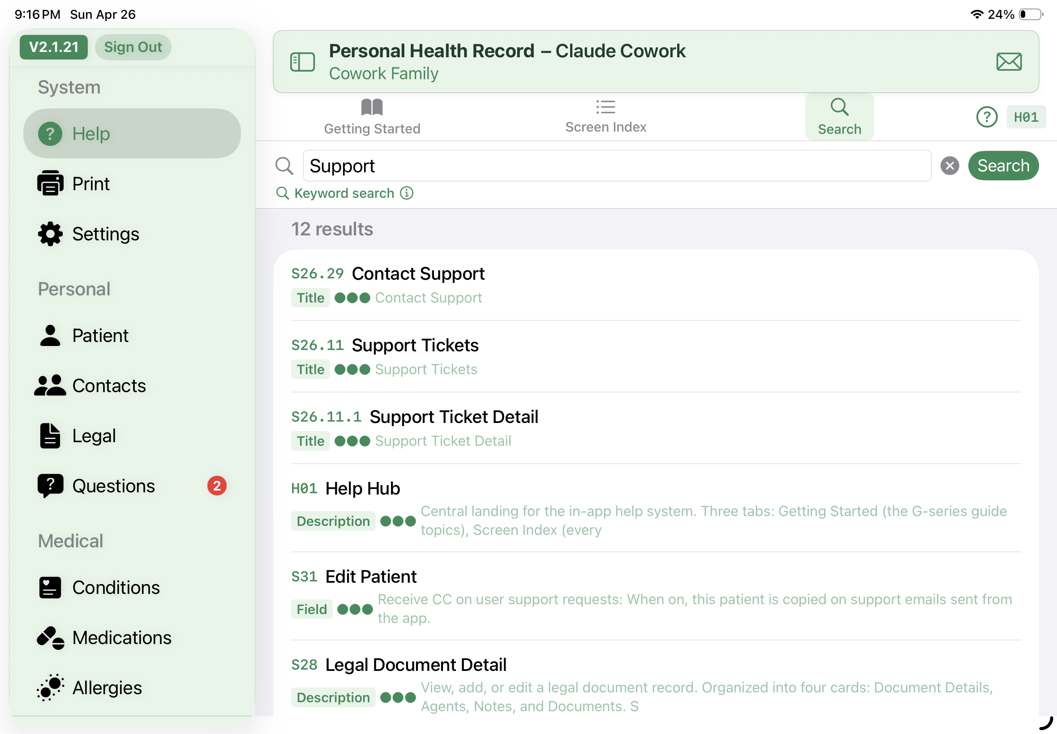Toggle the sidebar panel icon

[302, 62]
